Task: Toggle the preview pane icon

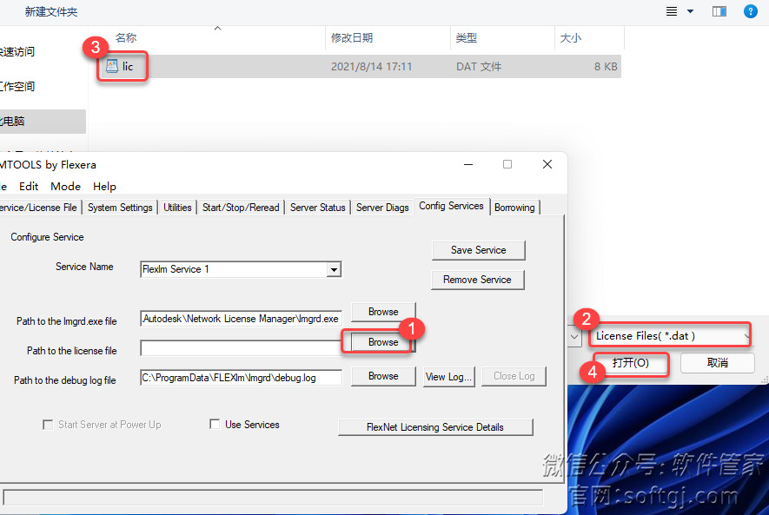Action: 719,11
